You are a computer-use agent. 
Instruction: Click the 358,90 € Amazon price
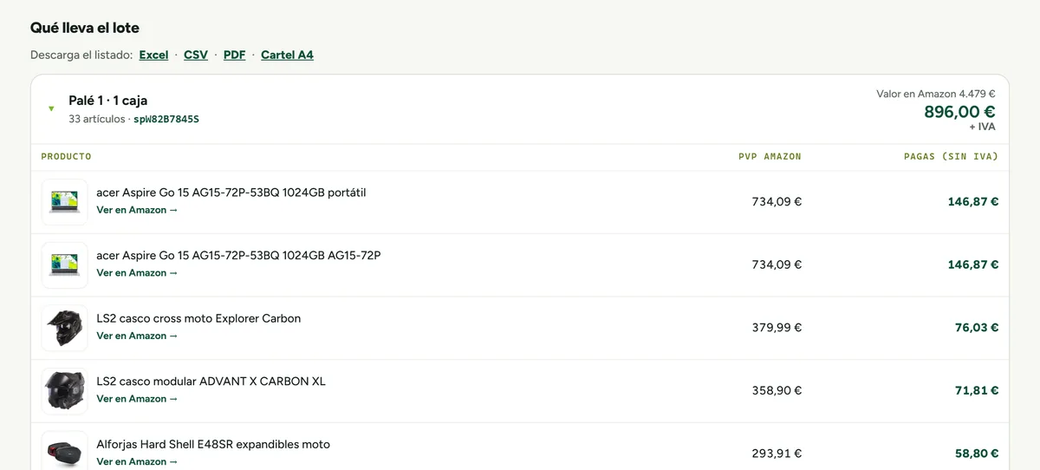pyautogui.click(x=777, y=391)
